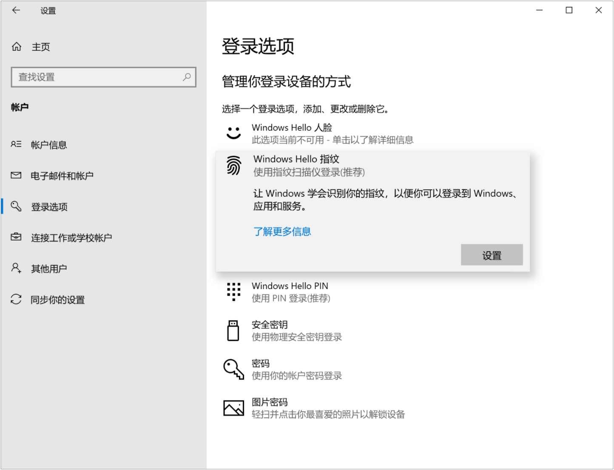Click the 帐户 section header in sidebar
Screen dimensions: 614x470
(20, 107)
